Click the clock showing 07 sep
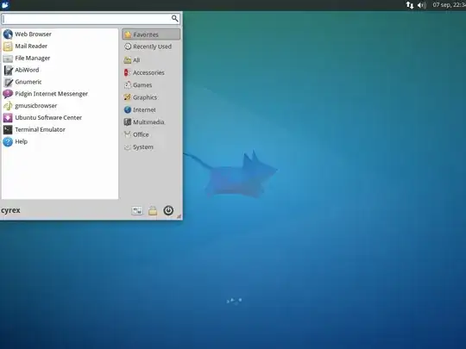This screenshot has height=349, width=466. [x=449, y=5]
